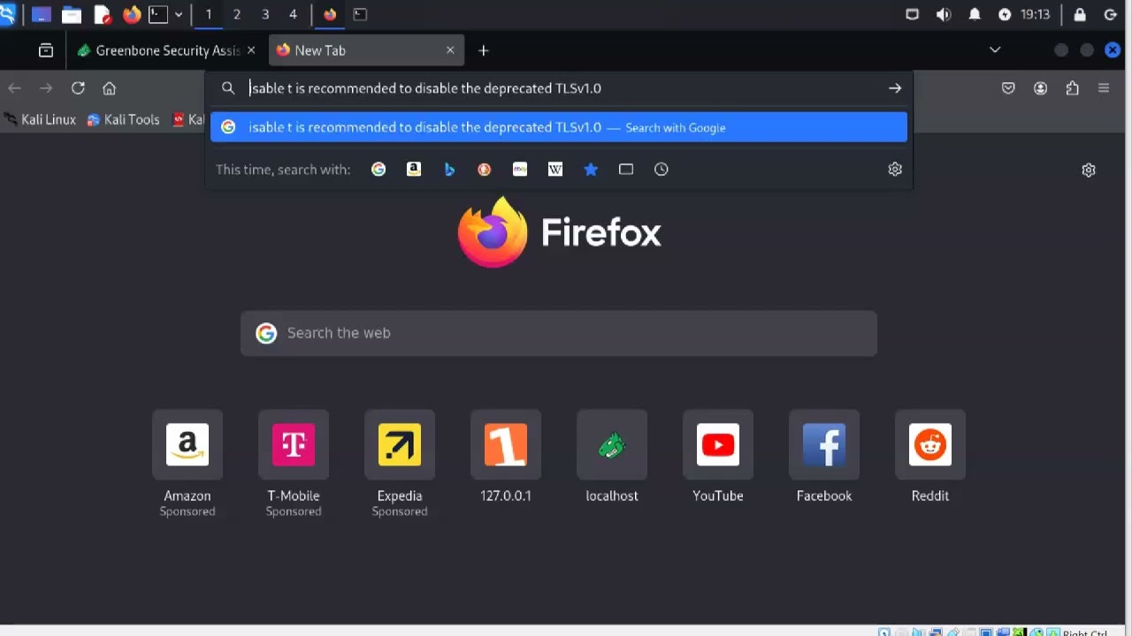The image size is (1132, 636).
Task: Open the terminal emulator from the panel
Action: pyautogui.click(x=158, y=14)
